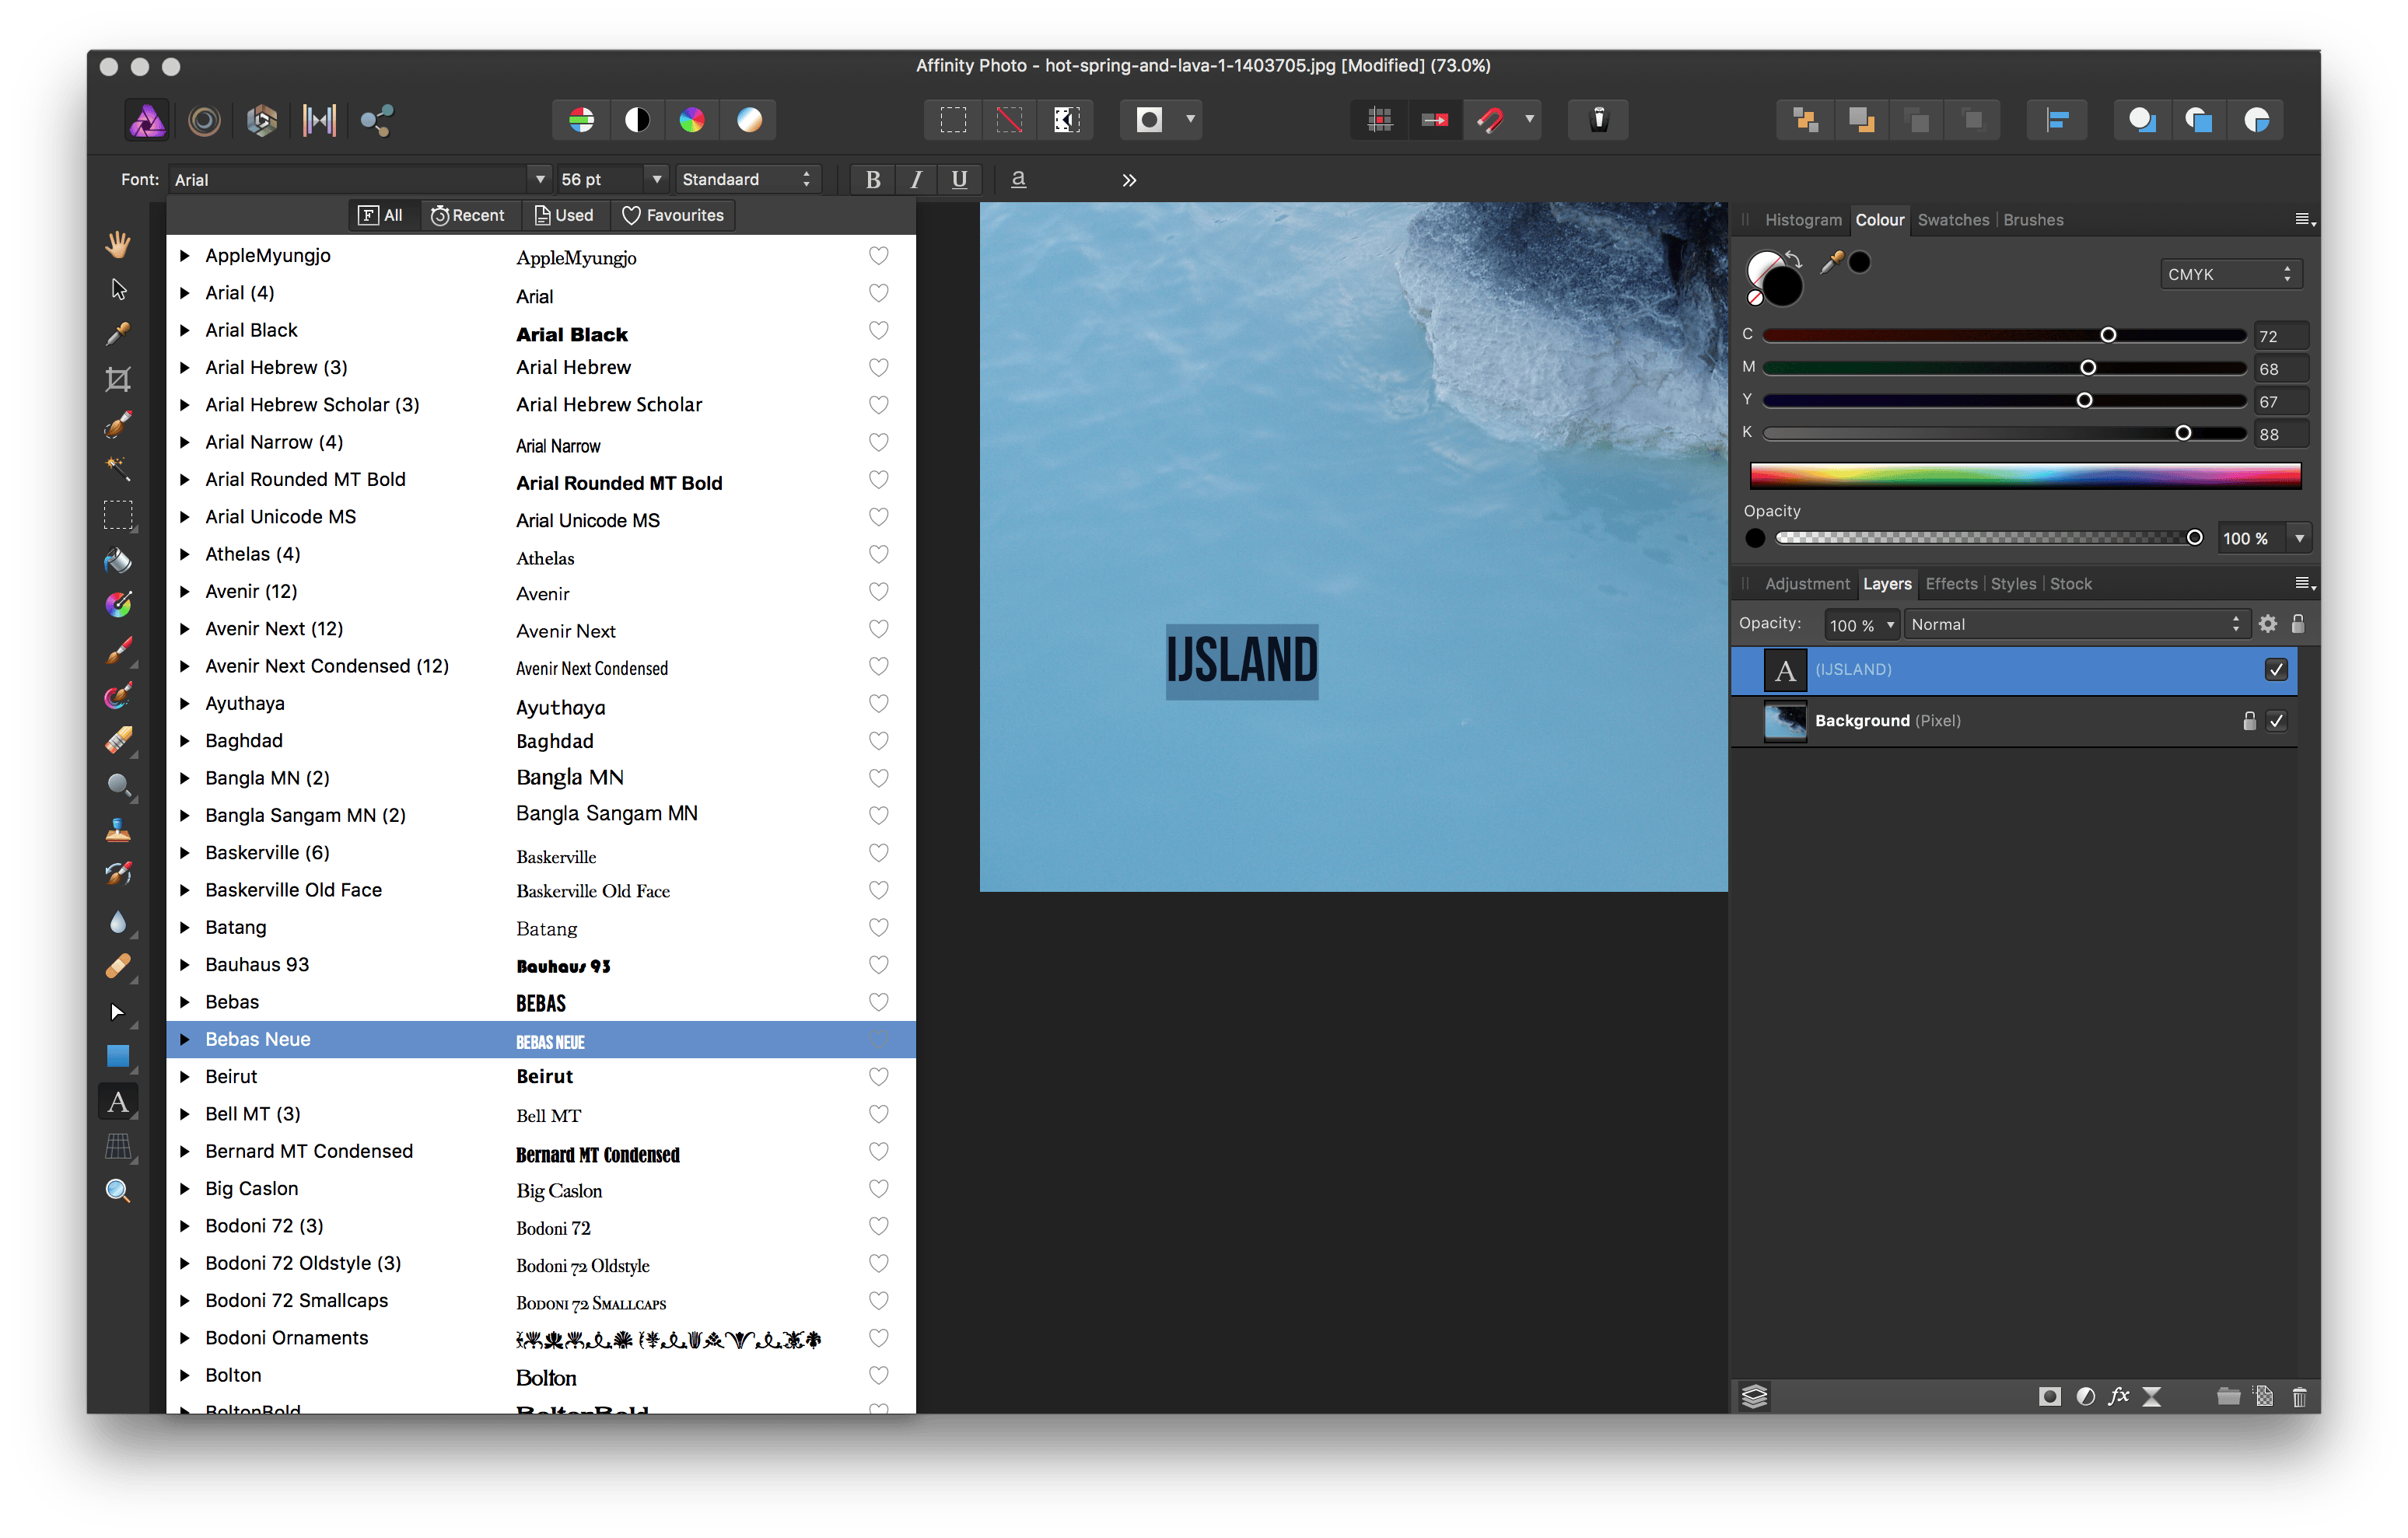Switch to the Liquify Persona icon

(x=204, y=121)
